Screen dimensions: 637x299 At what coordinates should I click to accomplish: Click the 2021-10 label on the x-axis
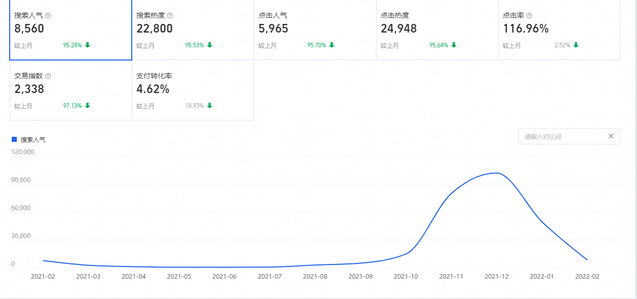(406, 277)
